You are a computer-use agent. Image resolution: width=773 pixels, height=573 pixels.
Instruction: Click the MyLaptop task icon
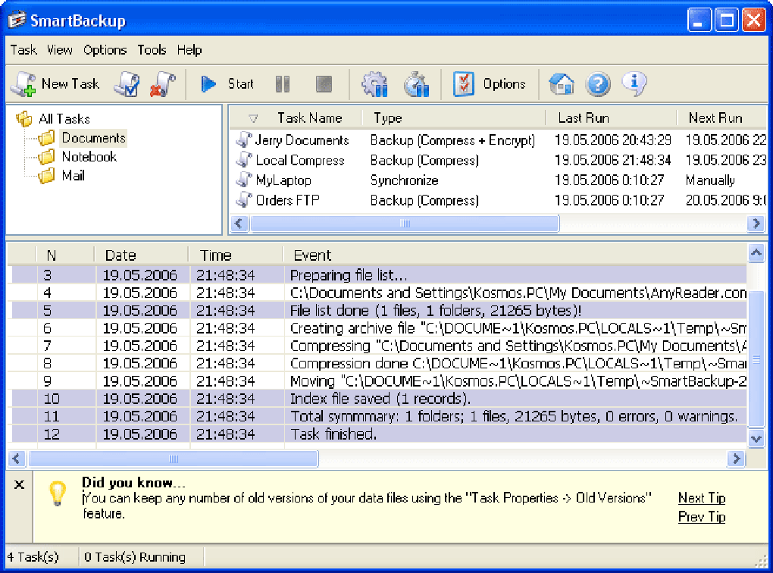click(x=243, y=180)
